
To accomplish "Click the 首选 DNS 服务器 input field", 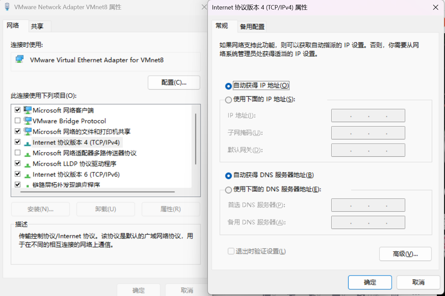I will (x=368, y=205).
